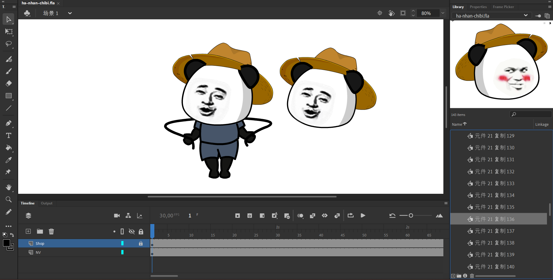Toggle lock on the Shop layer
This screenshot has width=553, height=280.
(141, 243)
